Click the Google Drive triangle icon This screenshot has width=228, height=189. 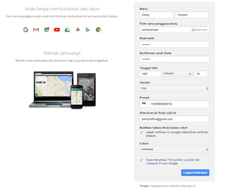click(67, 30)
